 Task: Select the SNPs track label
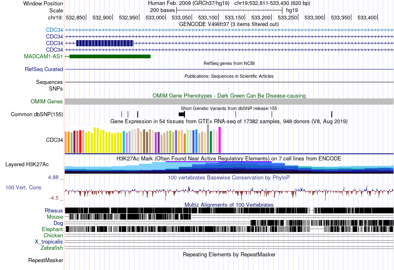pyautogui.click(x=56, y=88)
